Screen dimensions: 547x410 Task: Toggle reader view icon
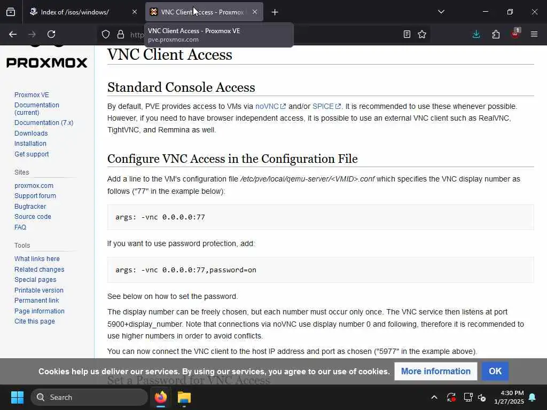407,34
